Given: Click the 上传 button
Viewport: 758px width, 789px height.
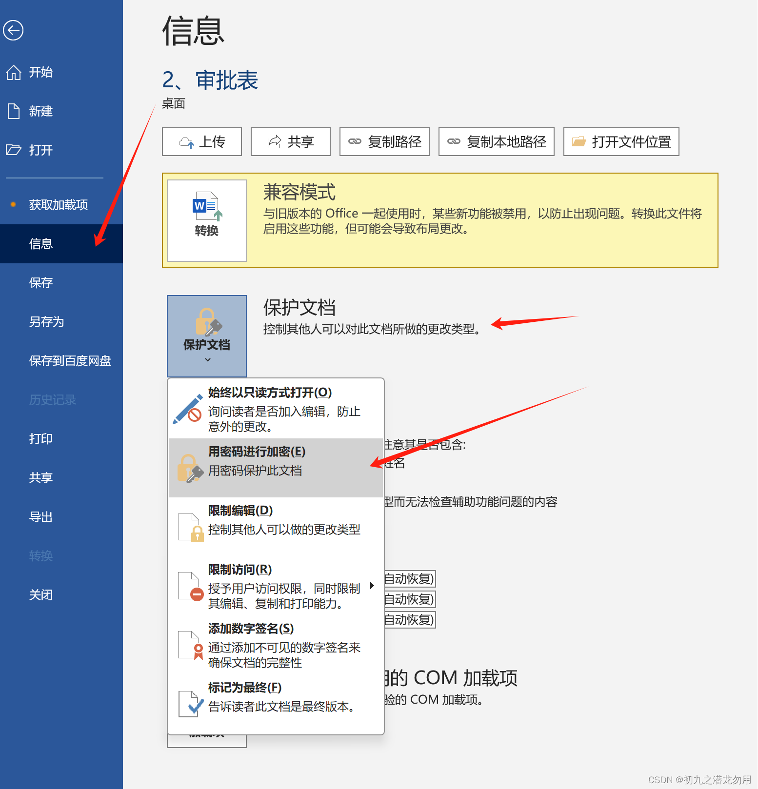Looking at the screenshot, I should pyautogui.click(x=202, y=142).
